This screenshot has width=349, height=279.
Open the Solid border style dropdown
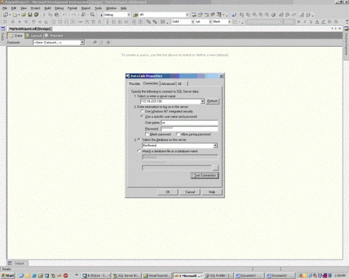pos(193,22)
